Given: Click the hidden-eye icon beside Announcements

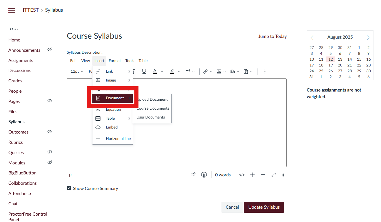Looking at the screenshot, I should click(x=50, y=50).
